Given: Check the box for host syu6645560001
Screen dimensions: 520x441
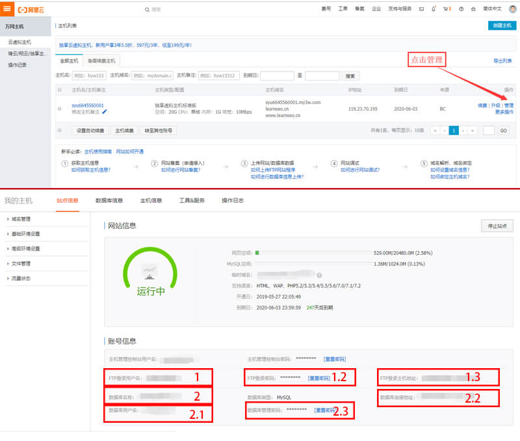Looking at the screenshot, I should [60, 109].
